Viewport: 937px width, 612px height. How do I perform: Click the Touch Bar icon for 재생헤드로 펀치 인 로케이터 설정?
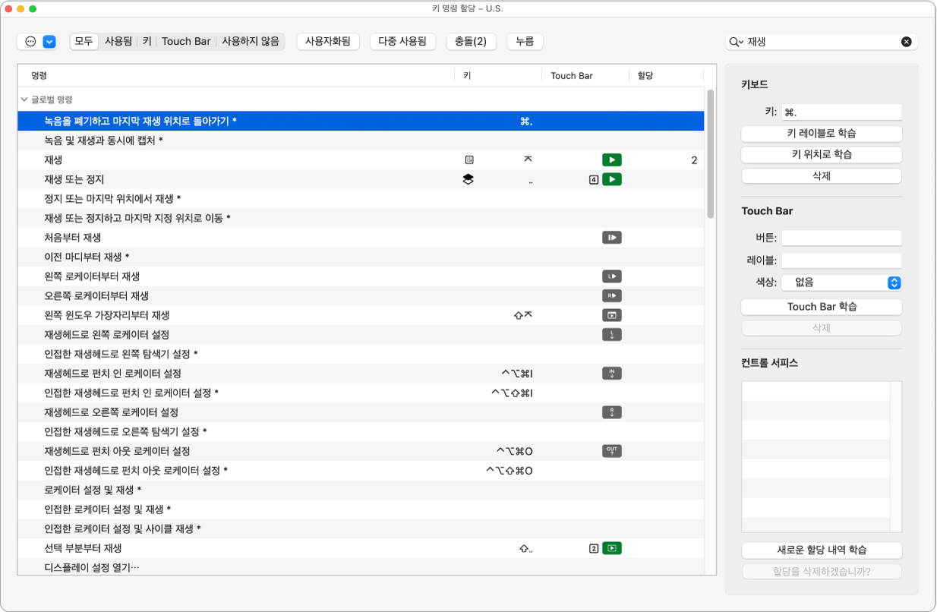612,373
